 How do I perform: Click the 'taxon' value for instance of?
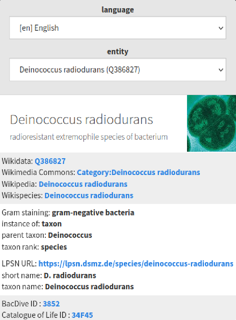click(51, 224)
